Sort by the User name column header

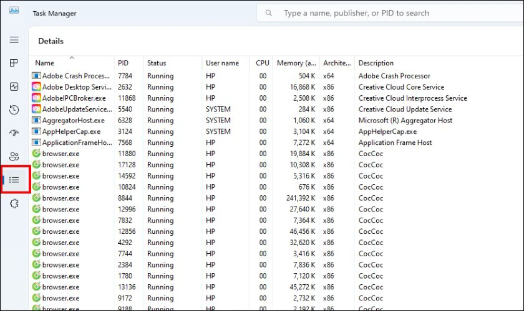coord(222,63)
